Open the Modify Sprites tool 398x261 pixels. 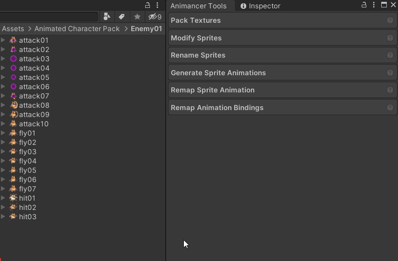pyautogui.click(x=283, y=38)
